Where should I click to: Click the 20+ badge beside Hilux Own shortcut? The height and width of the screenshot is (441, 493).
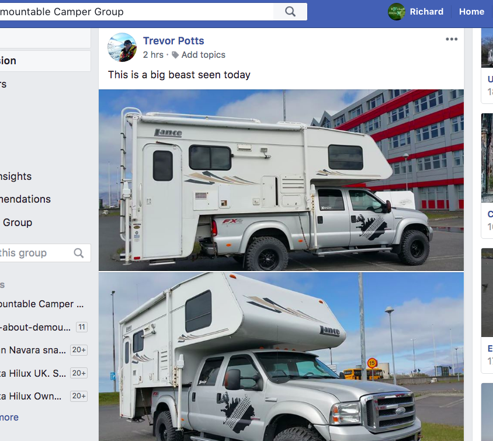[79, 396]
